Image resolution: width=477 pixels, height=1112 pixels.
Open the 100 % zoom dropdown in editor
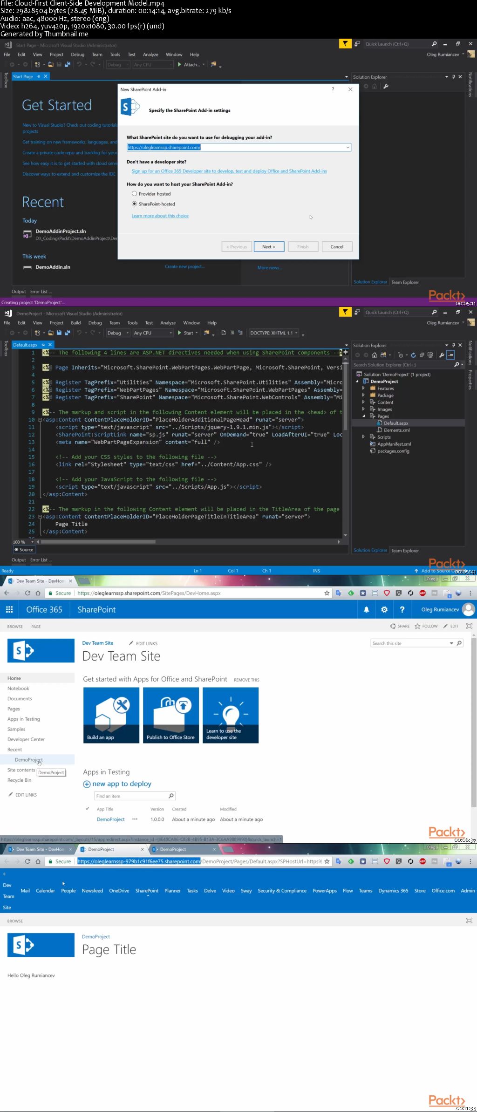pyautogui.click(x=32, y=542)
